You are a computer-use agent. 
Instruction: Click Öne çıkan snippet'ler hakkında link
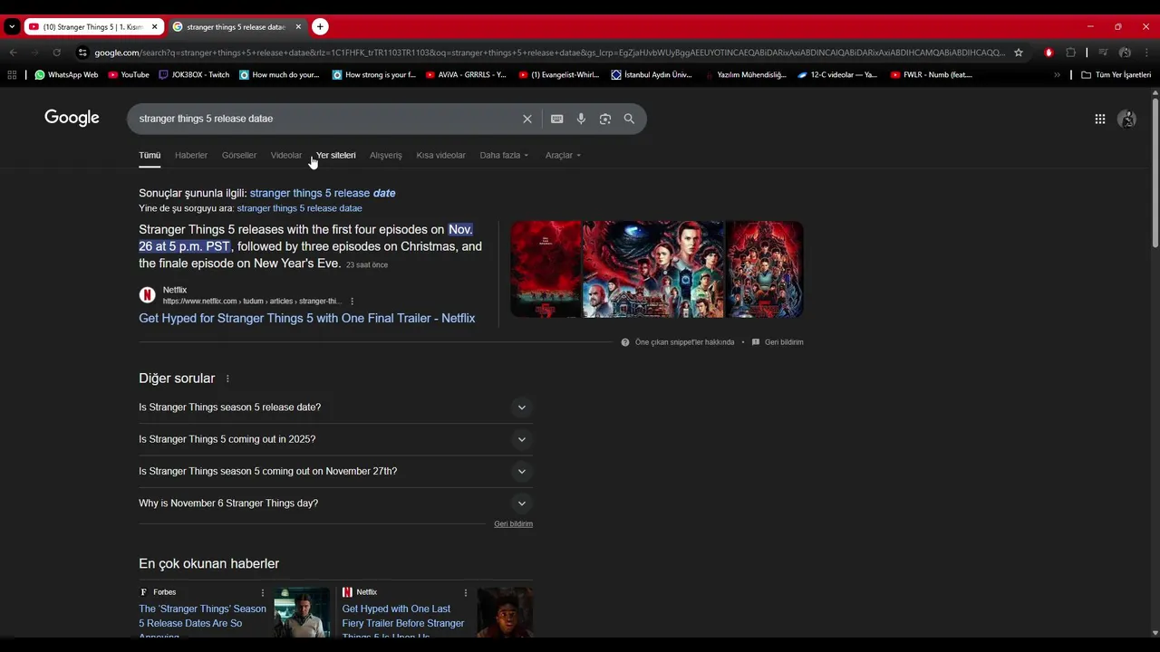point(684,342)
